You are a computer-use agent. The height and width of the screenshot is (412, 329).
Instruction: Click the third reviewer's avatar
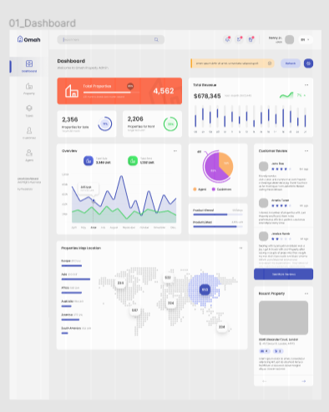pyautogui.click(x=263, y=236)
